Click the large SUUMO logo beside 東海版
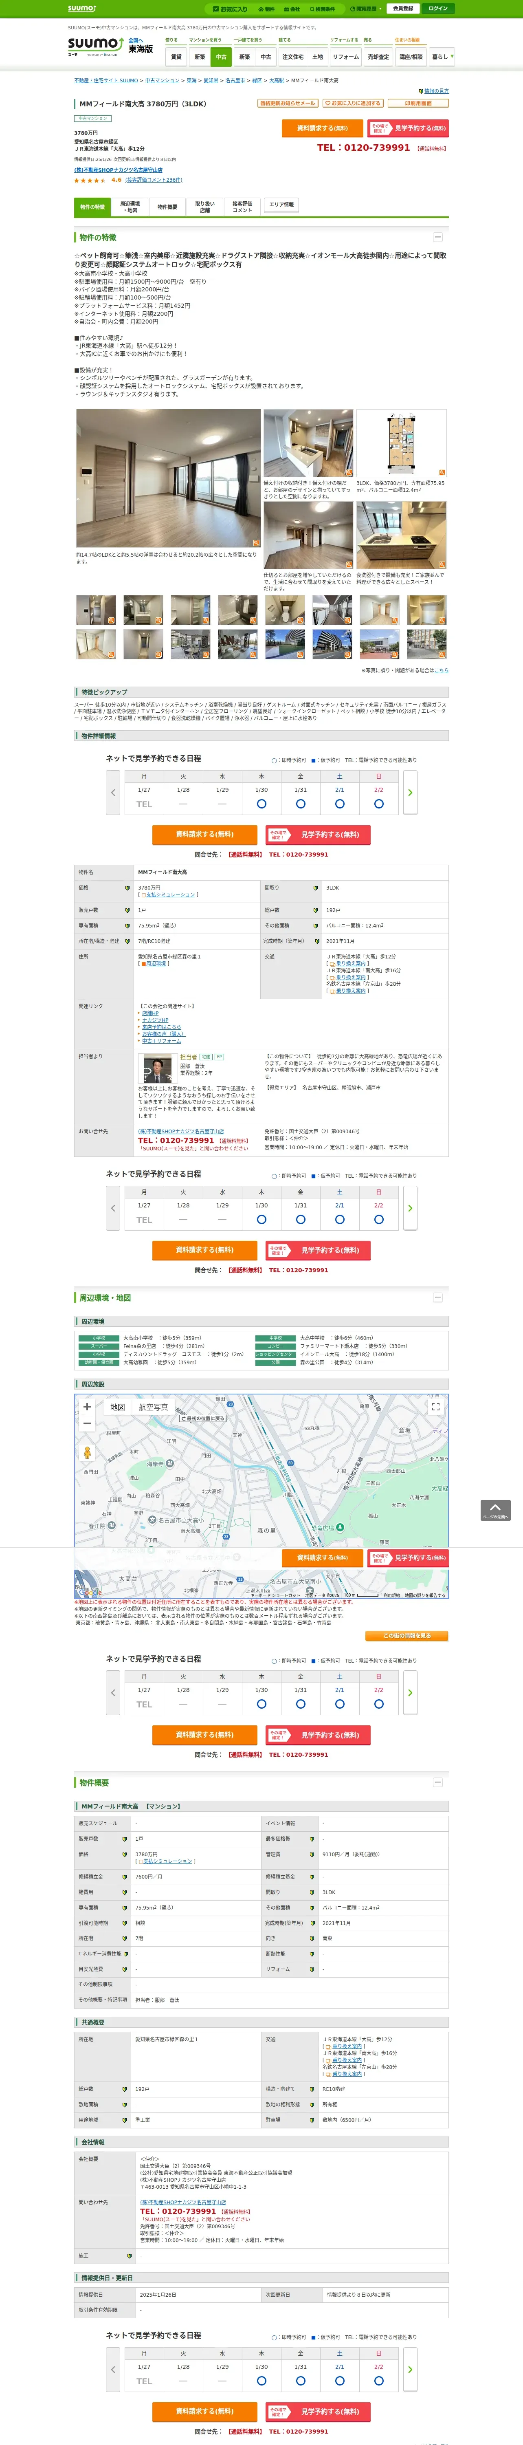 (95, 46)
